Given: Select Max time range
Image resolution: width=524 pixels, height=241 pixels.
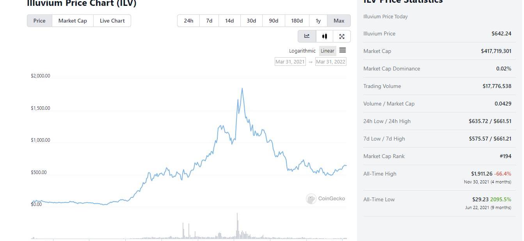Looking at the screenshot, I should [x=339, y=21].
